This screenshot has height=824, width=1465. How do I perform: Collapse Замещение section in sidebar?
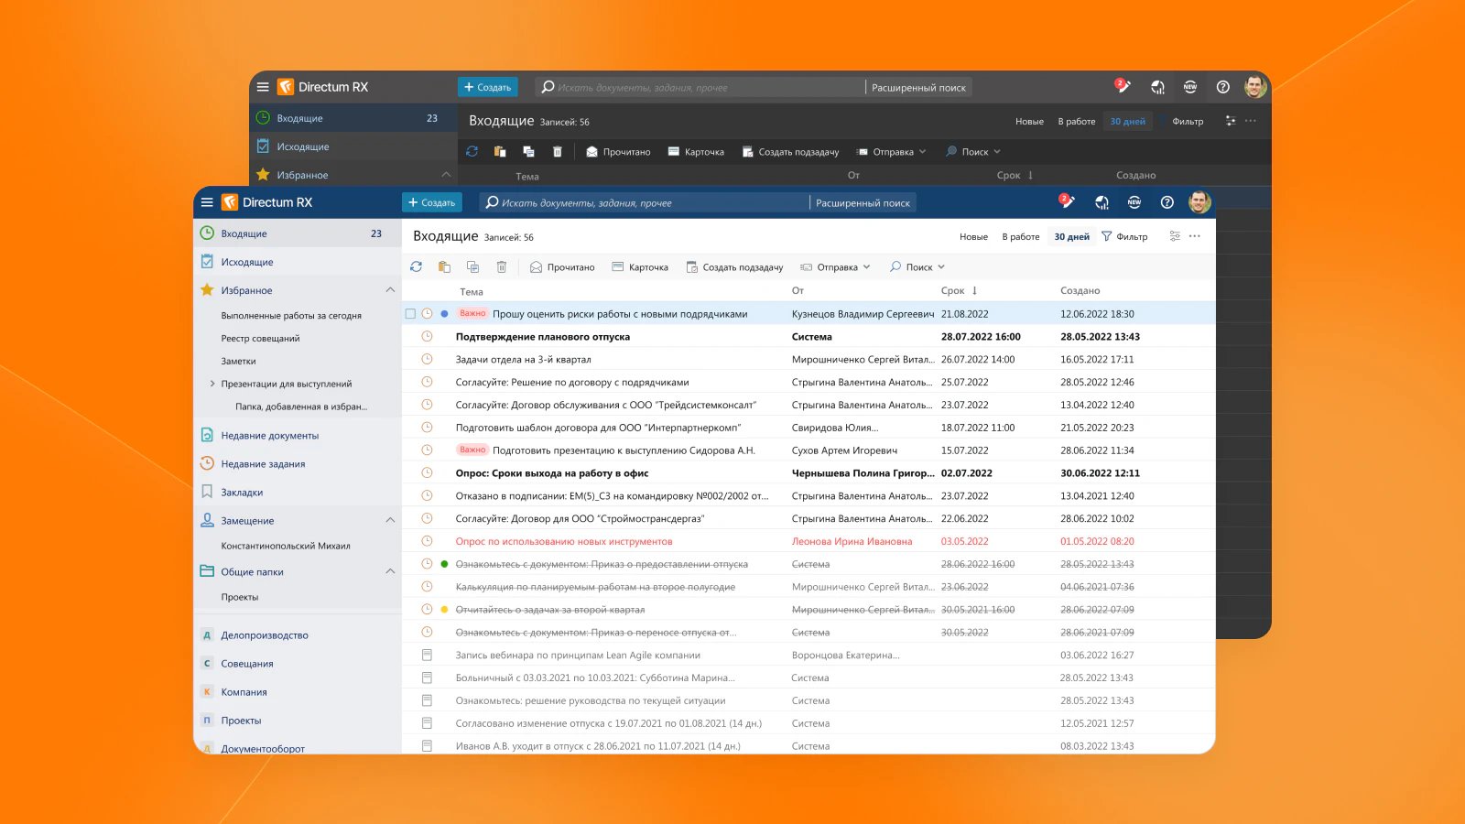(x=390, y=520)
